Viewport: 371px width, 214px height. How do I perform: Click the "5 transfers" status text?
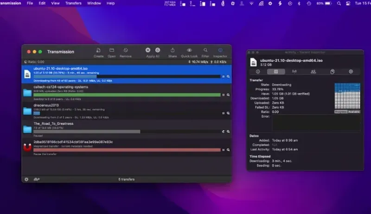point(127,179)
